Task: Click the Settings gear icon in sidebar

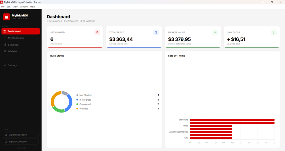Action: (5, 65)
